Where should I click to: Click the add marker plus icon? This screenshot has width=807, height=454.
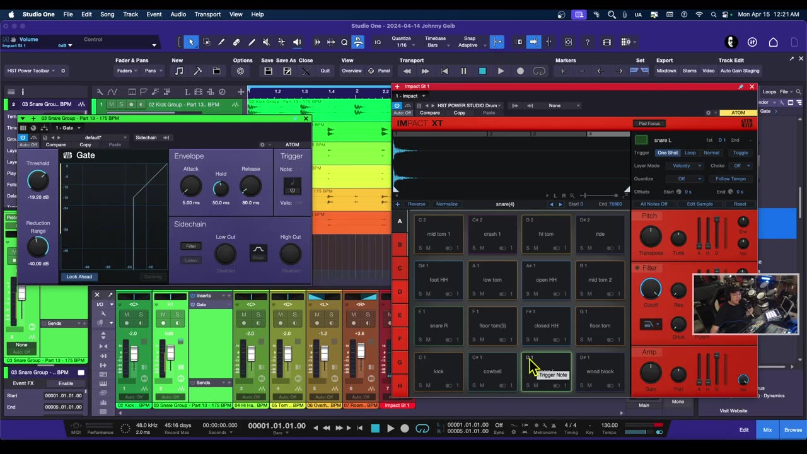562,71
